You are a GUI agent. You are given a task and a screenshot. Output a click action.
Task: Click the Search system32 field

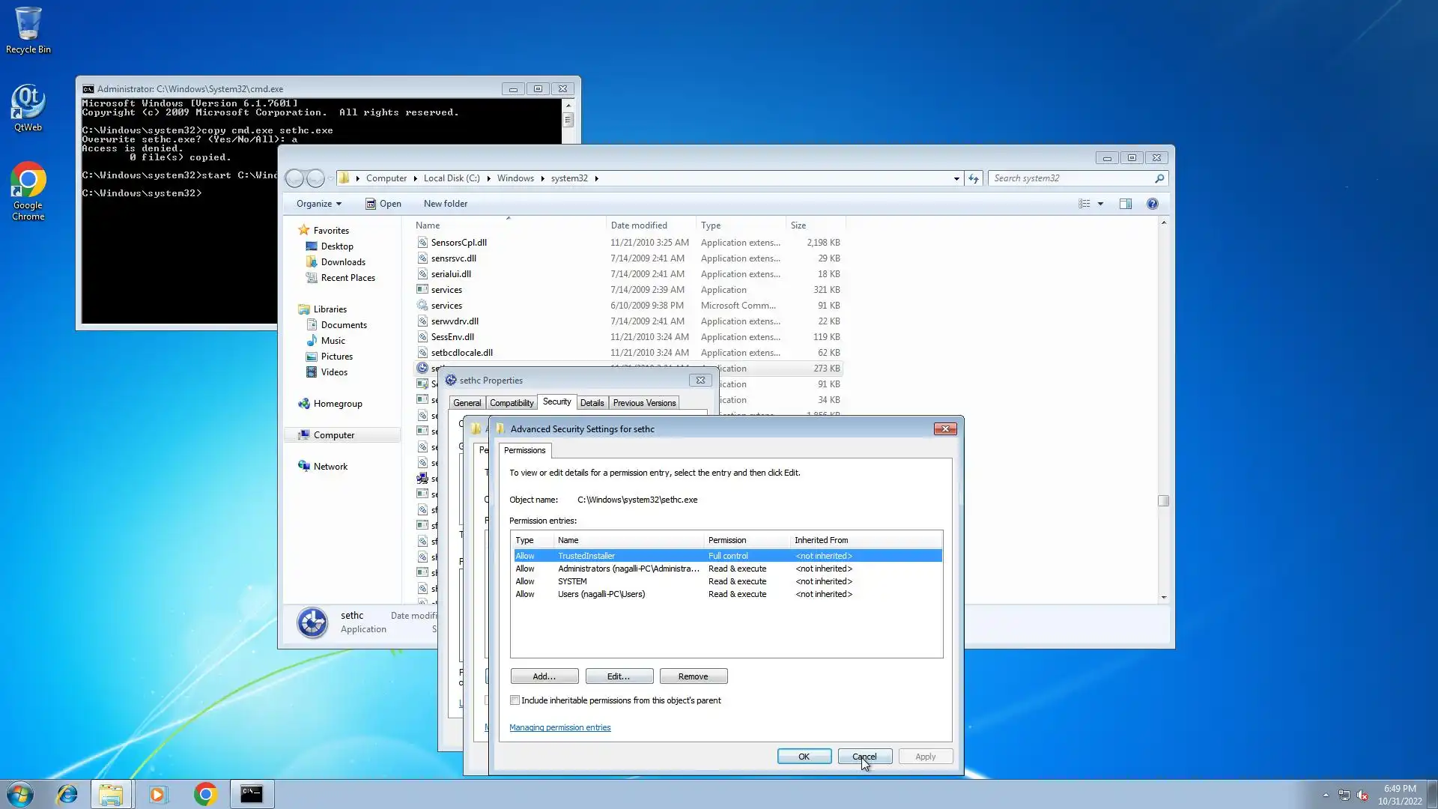pyautogui.click(x=1071, y=178)
